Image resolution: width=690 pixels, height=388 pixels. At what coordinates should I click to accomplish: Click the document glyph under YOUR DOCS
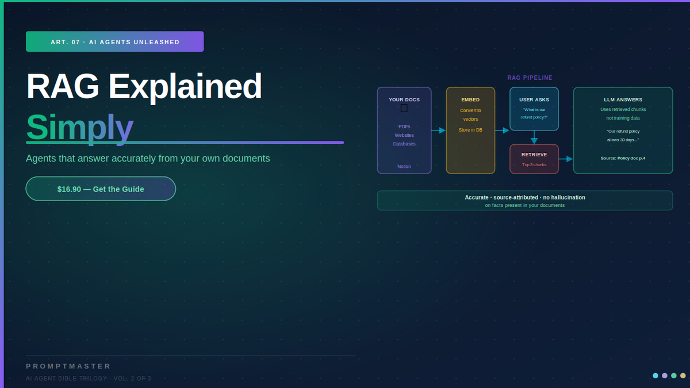[404, 108]
